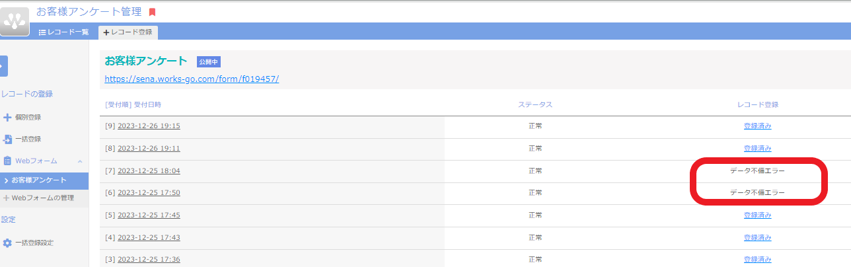Click the list icon in レコード一覧 tab

(42, 32)
